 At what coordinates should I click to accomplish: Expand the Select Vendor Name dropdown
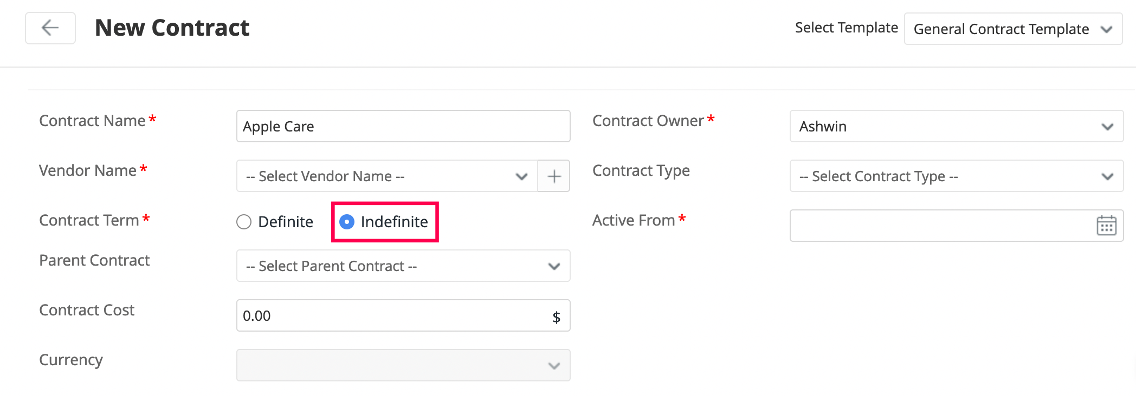[x=386, y=176]
